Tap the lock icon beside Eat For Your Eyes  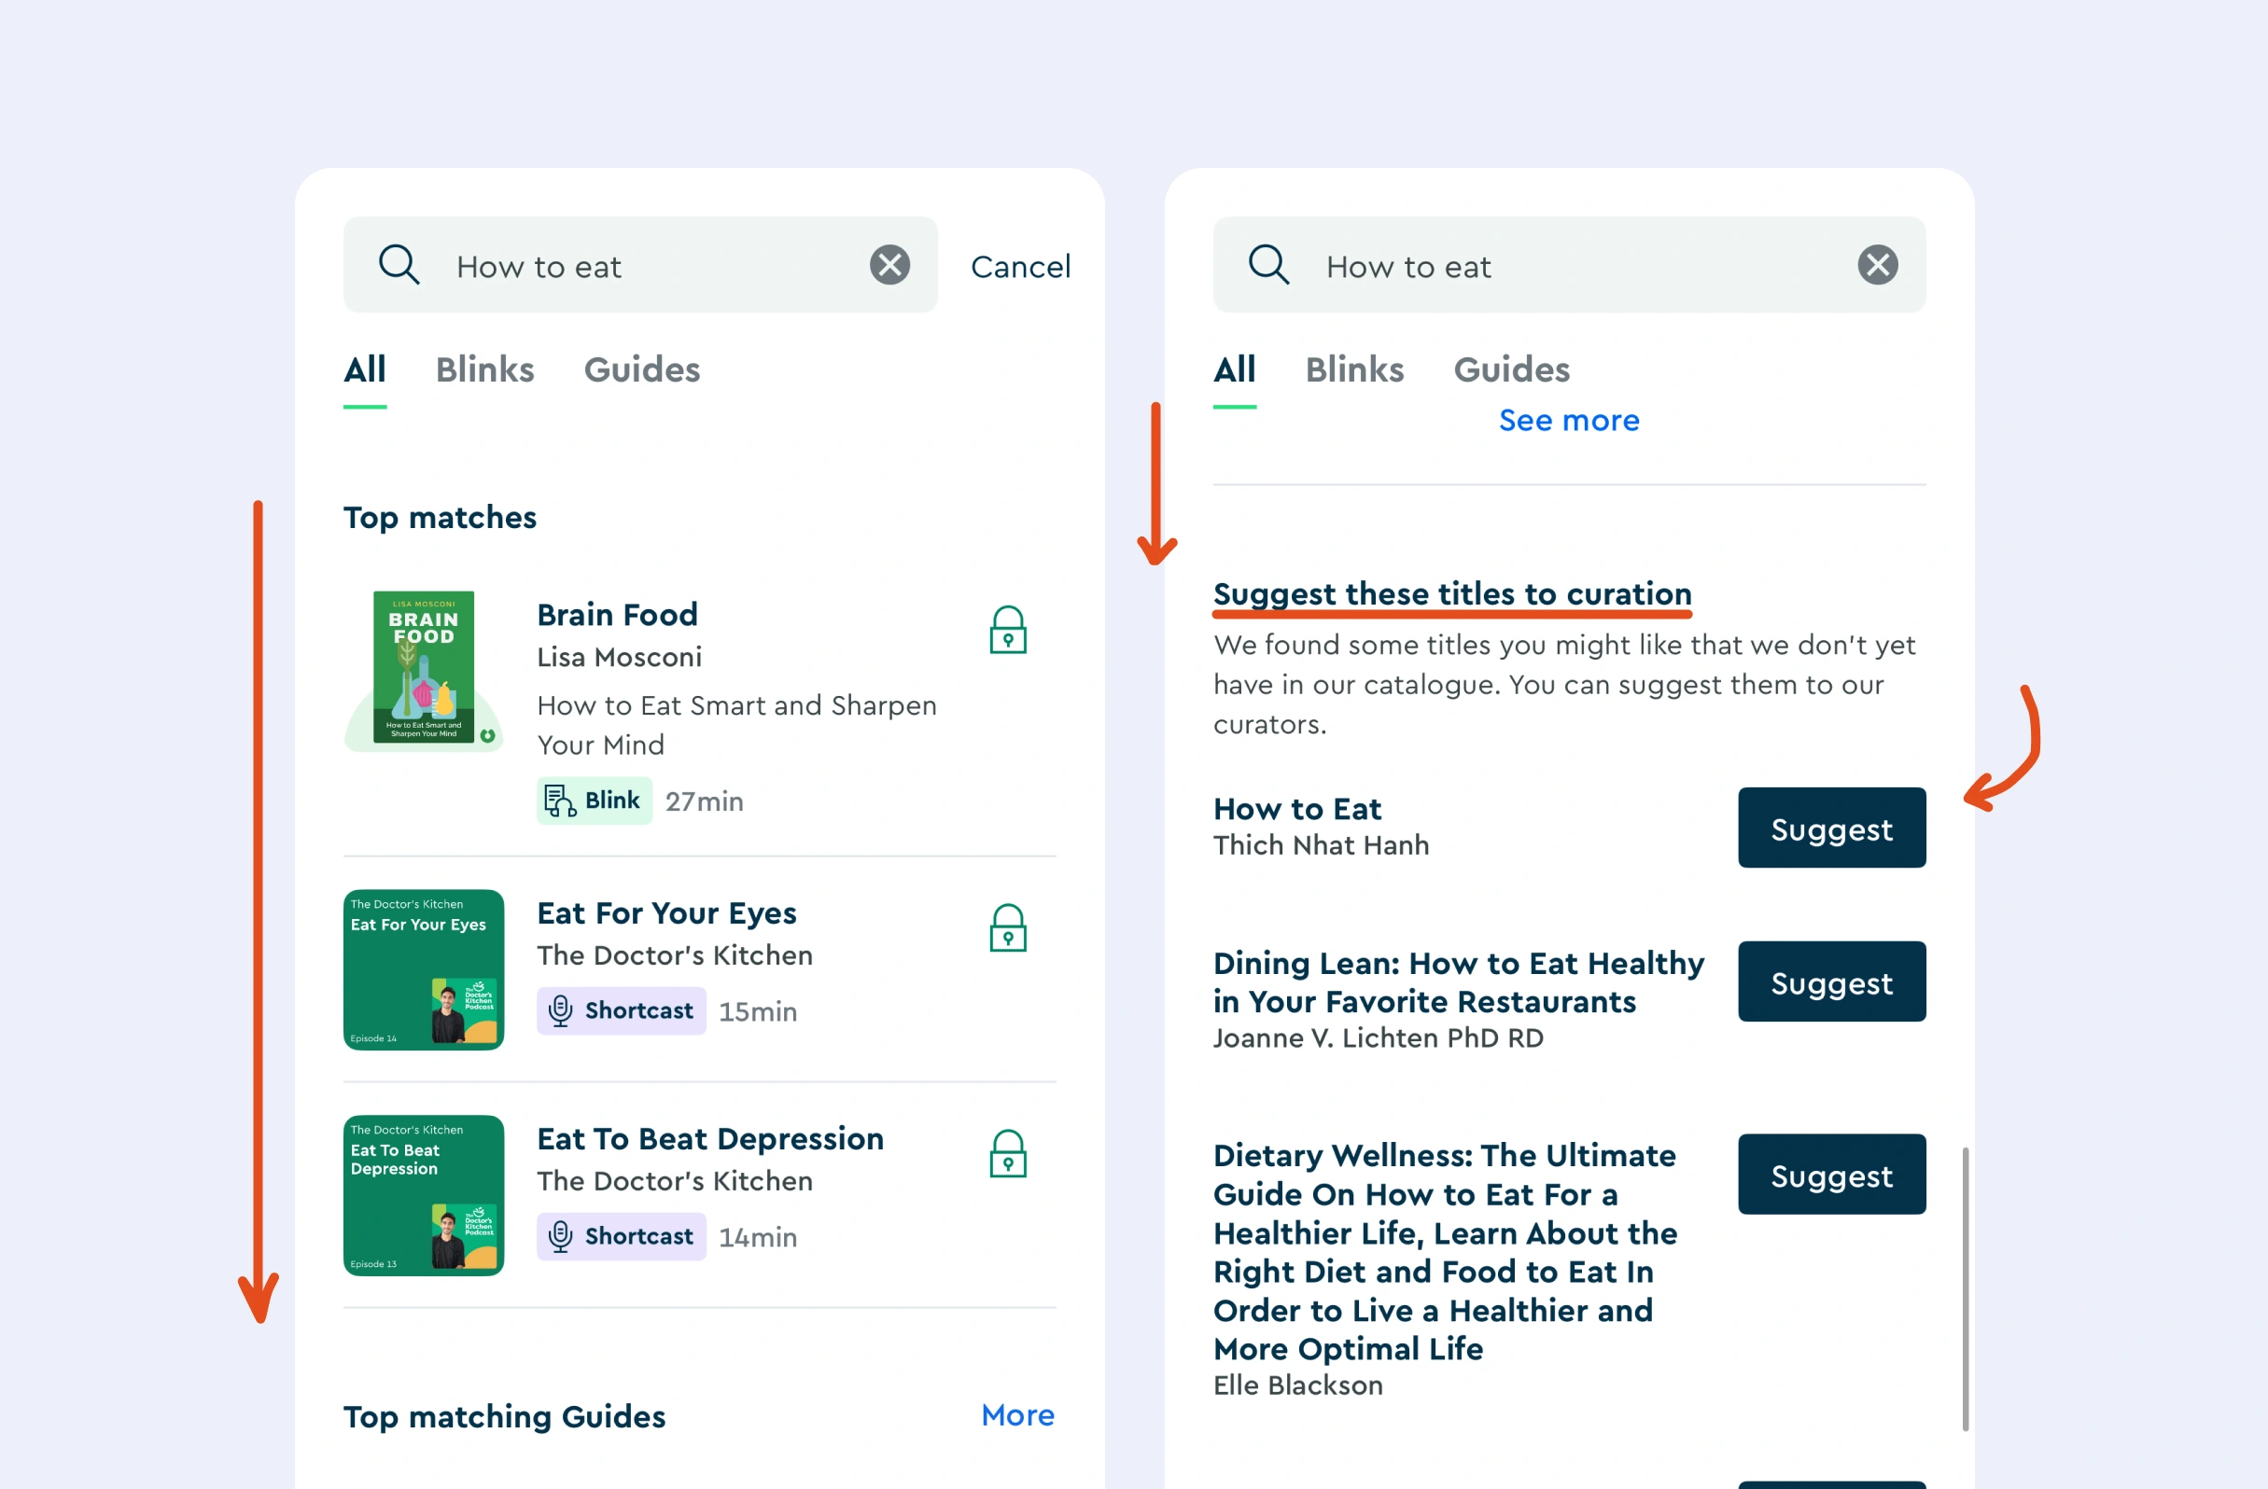pyautogui.click(x=1007, y=928)
